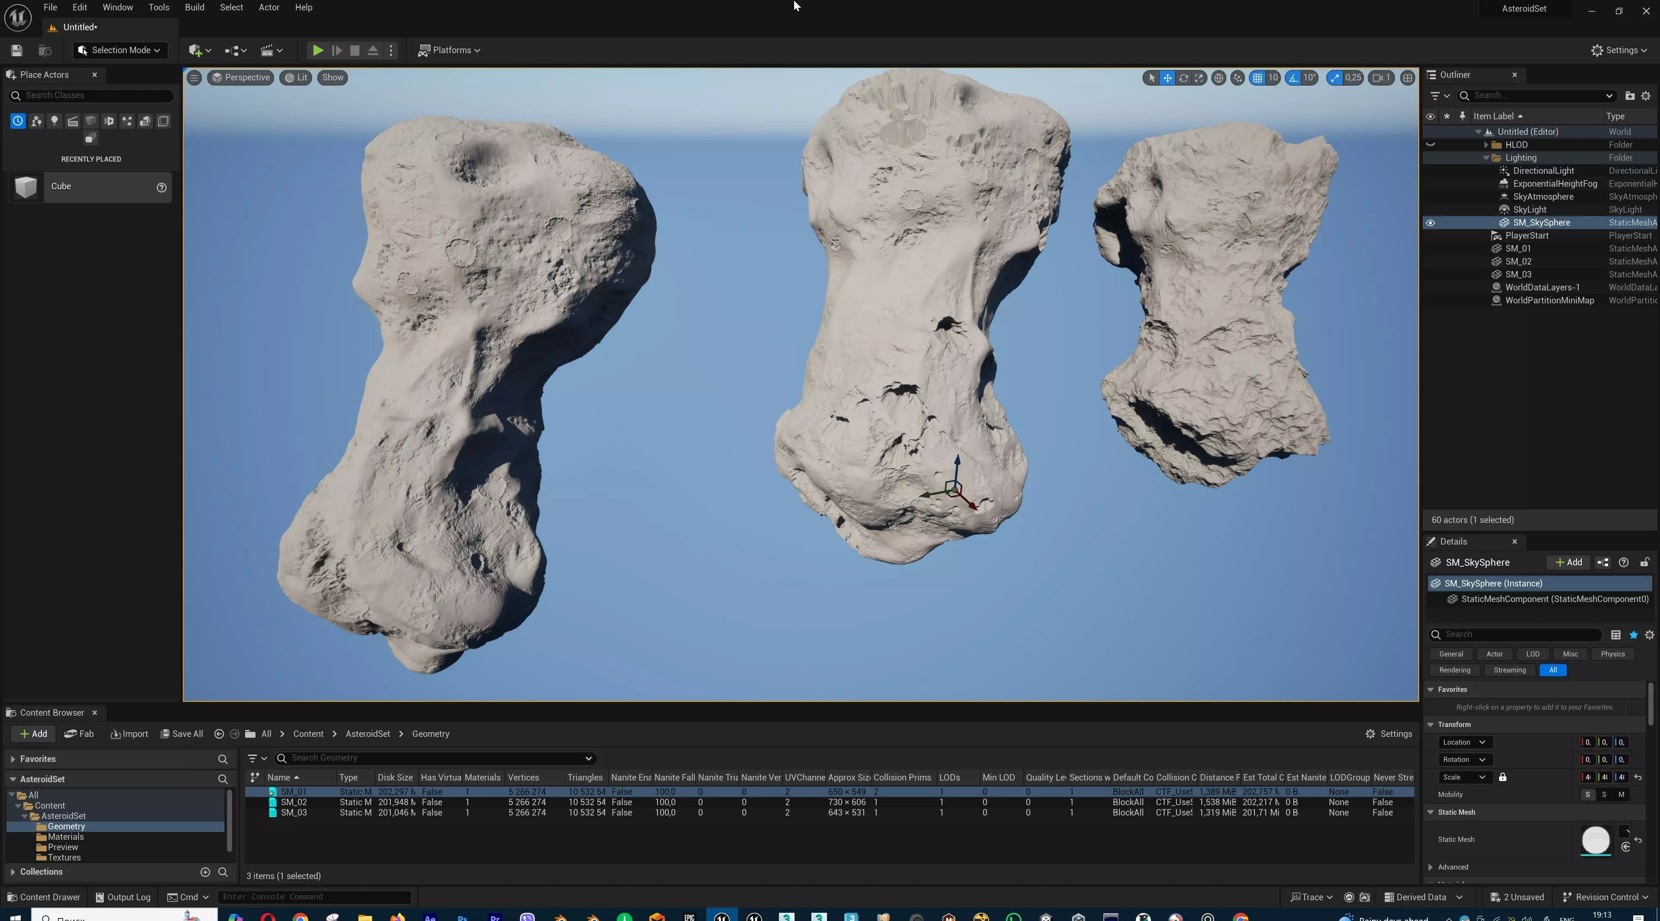Viewport: 1660px width, 921px height.
Task: Toggle grid snapping on/off icon
Action: (1257, 78)
